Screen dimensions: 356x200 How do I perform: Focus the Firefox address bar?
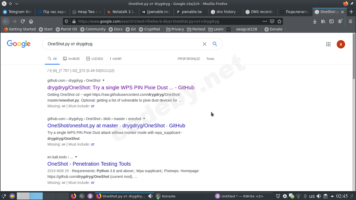[x=169, y=21]
